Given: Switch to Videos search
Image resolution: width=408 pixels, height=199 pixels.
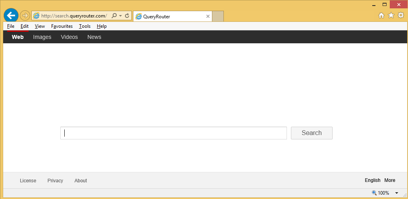Looking at the screenshot, I should point(69,37).
